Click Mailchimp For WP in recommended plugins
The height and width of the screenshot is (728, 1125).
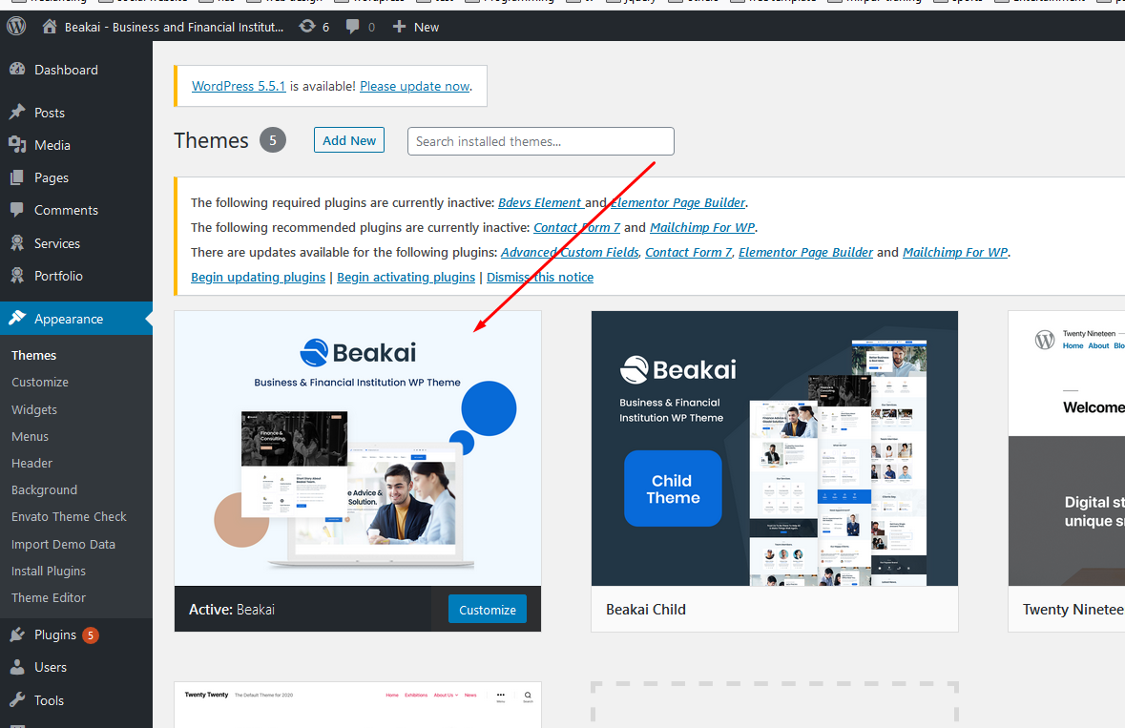pos(702,227)
